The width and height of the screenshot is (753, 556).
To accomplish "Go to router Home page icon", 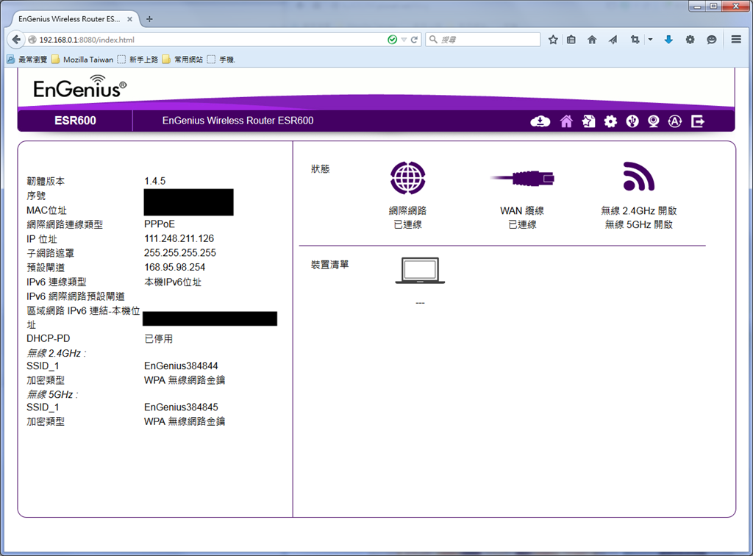I will (567, 121).
